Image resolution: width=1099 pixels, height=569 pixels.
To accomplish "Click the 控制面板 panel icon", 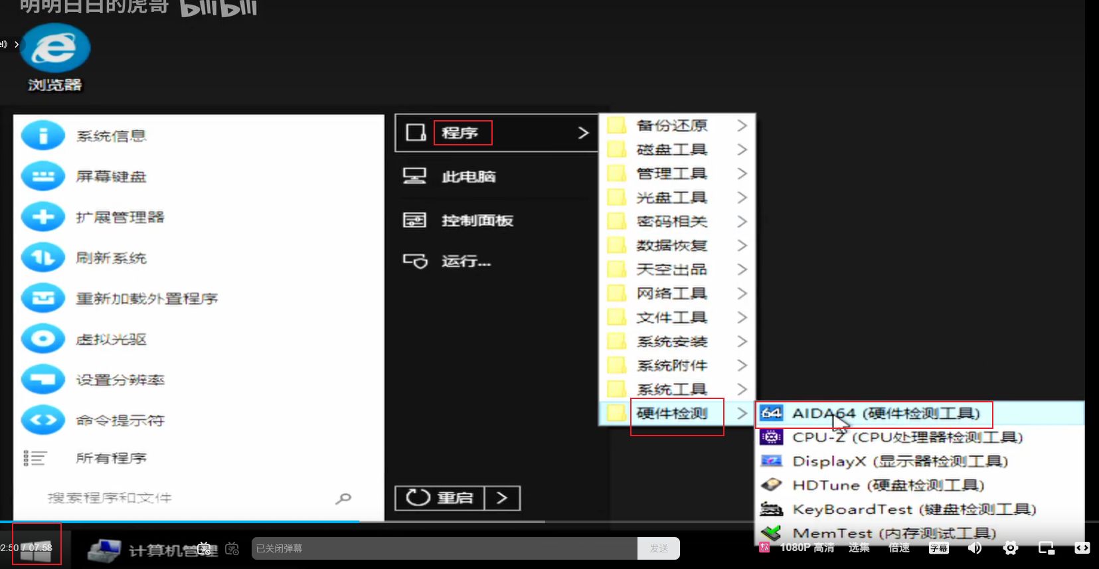I will pos(414,220).
